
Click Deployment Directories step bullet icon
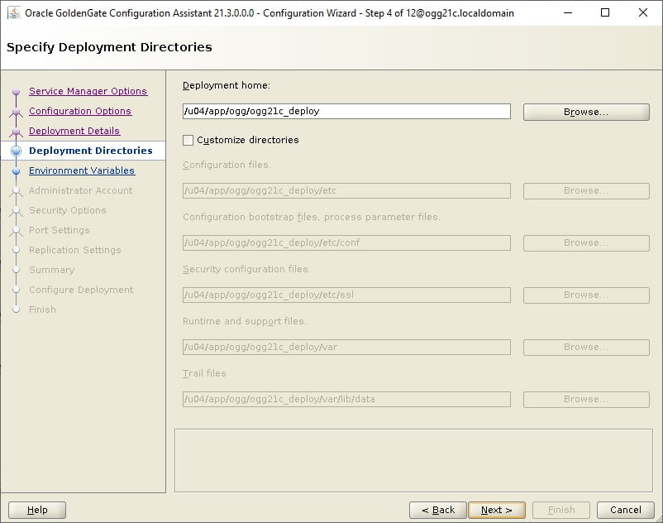(16, 151)
